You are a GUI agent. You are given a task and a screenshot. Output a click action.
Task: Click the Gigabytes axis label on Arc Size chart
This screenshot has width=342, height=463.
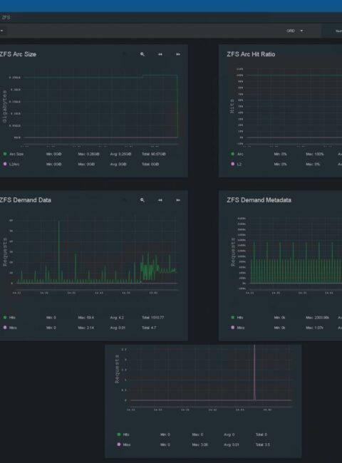(4, 107)
